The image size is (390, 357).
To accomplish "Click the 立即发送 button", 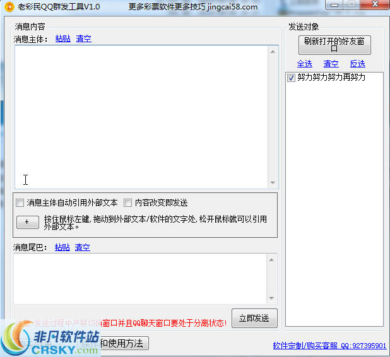I will 254,318.
